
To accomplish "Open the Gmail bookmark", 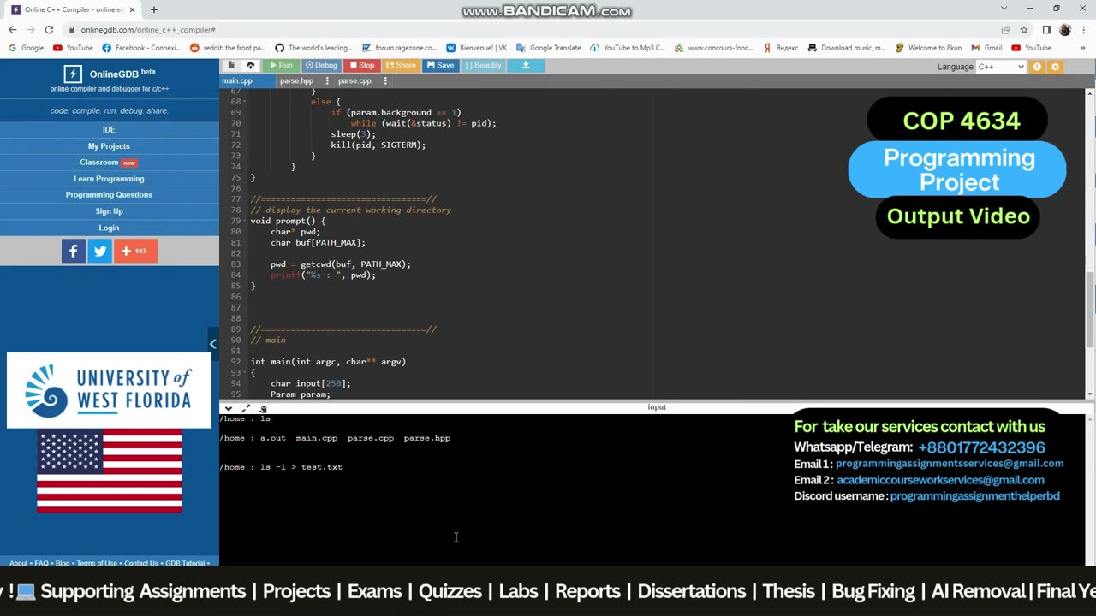I will pos(986,48).
